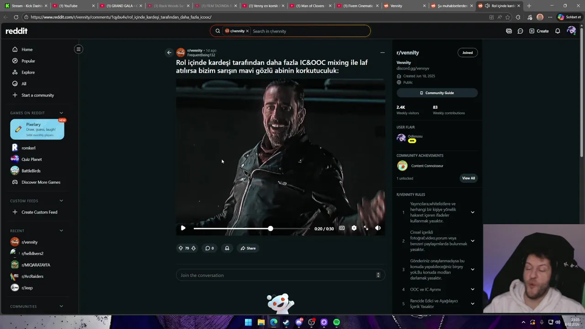Create Custom Feed
Image resolution: width=585 pixels, height=329 pixels.
pyautogui.click(x=39, y=212)
